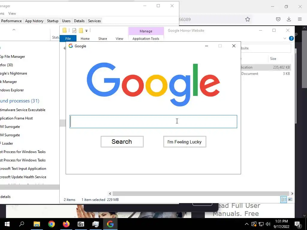307x230 pixels.
Task: Open the Customize Quick Access Toolbar dropdown
Action: point(86,31)
